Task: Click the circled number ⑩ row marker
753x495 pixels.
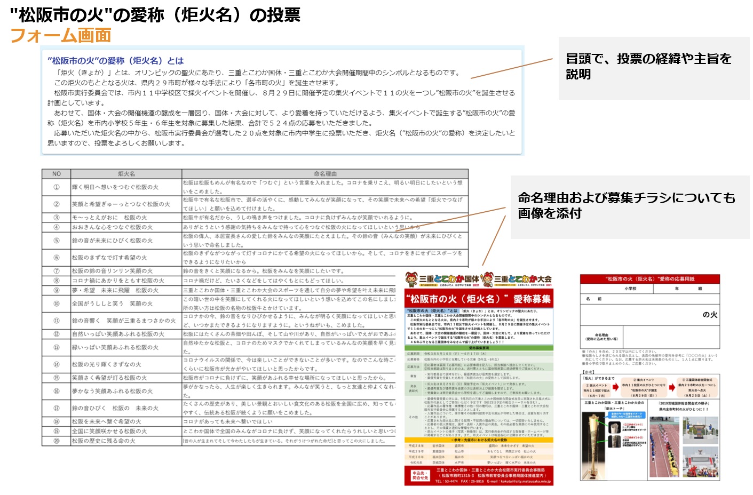Action: (x=56, y=304)
